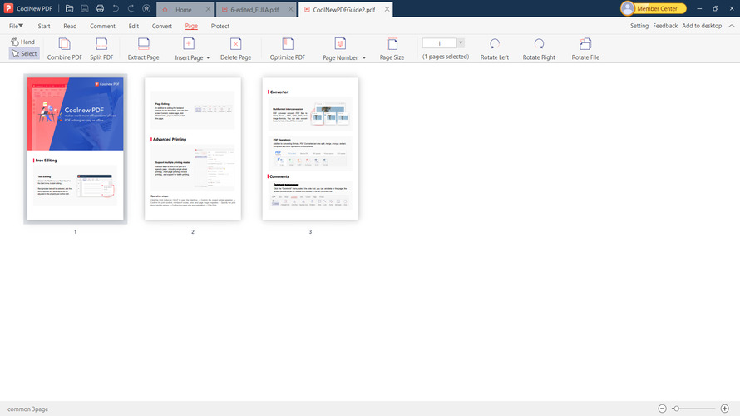Click the Feedback link
Image resolution: width=740 pixels, height=416 pixels.
(x=665, y=26)
